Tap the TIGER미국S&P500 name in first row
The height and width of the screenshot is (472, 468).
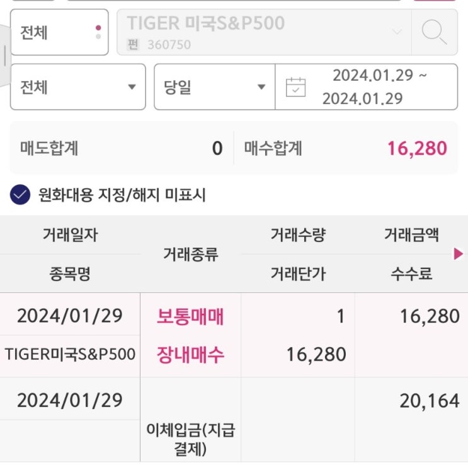click(70, 354)
